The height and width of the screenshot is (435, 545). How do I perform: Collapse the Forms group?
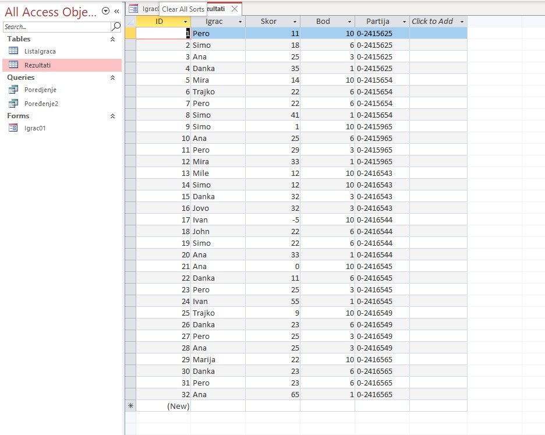[112, 116]
